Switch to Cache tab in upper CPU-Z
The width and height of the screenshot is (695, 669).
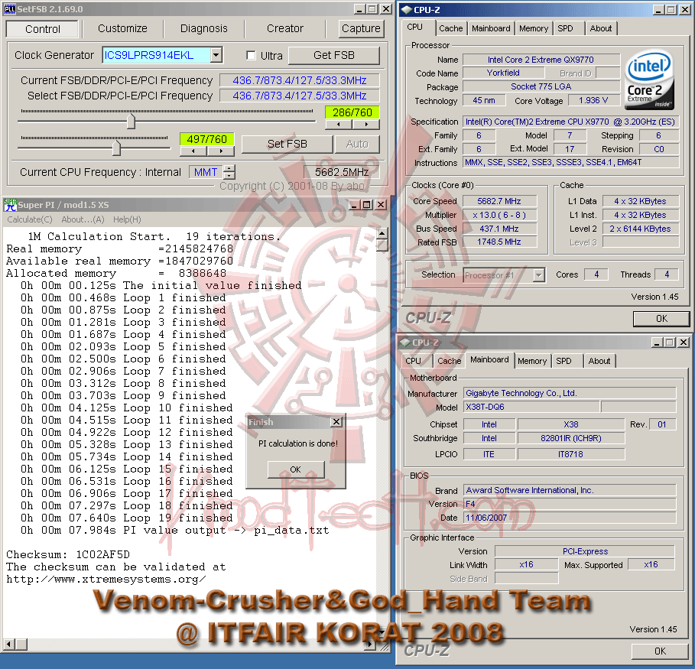[451, 28]
